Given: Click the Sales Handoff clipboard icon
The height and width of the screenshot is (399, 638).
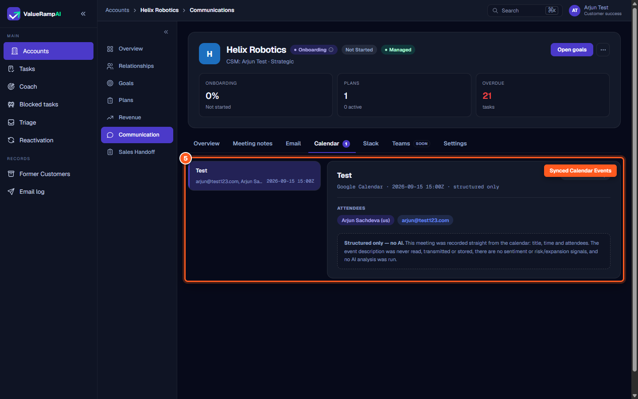Looking at the screenshot, I should point(110,152).
